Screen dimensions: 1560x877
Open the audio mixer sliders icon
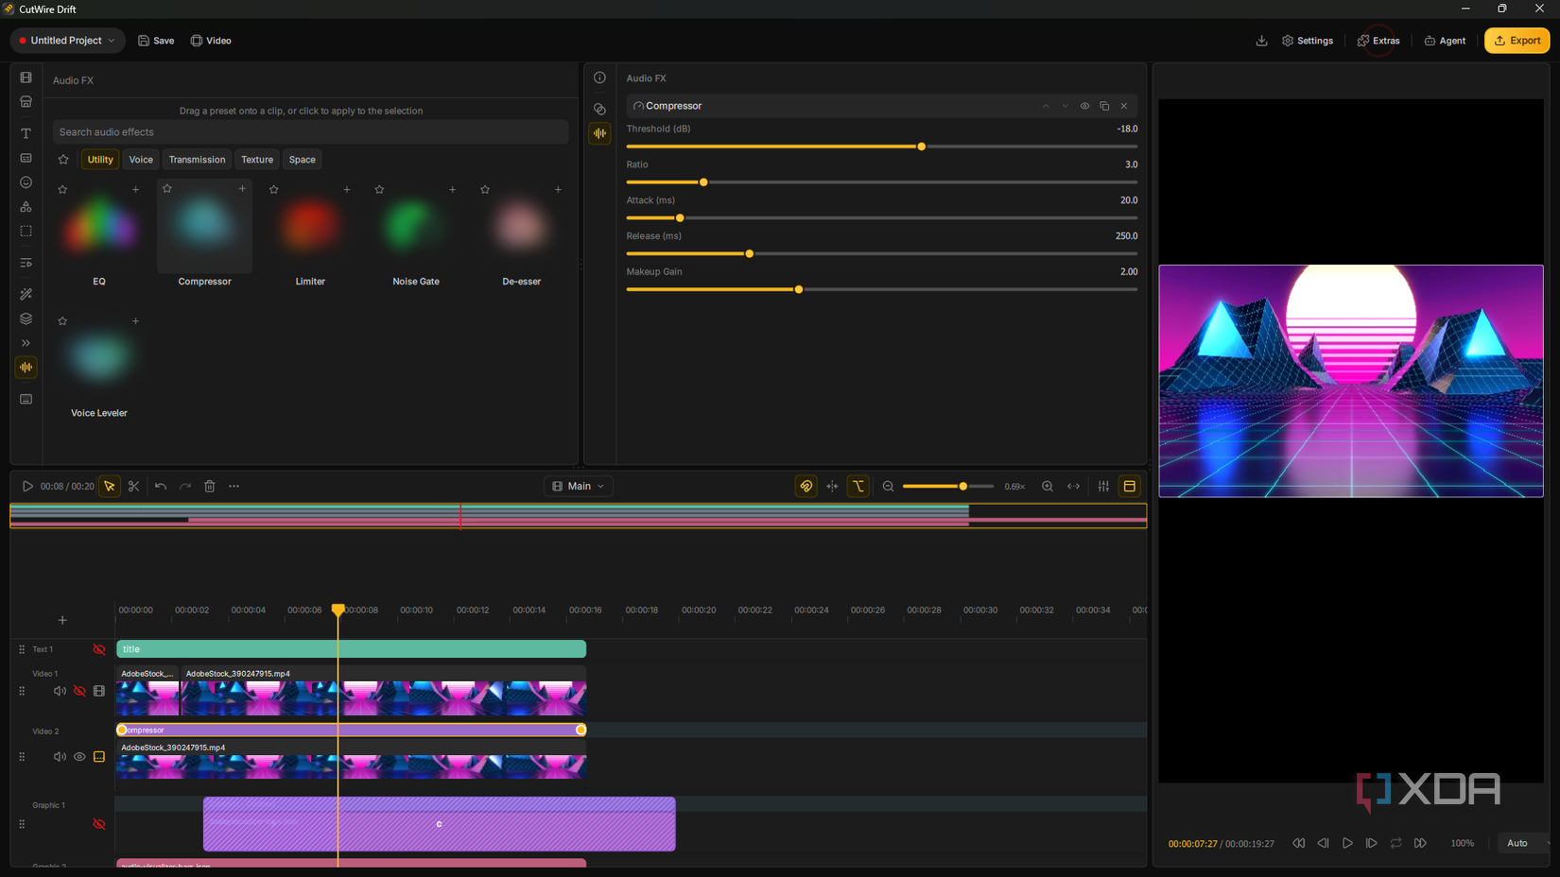click(1103, 486)
